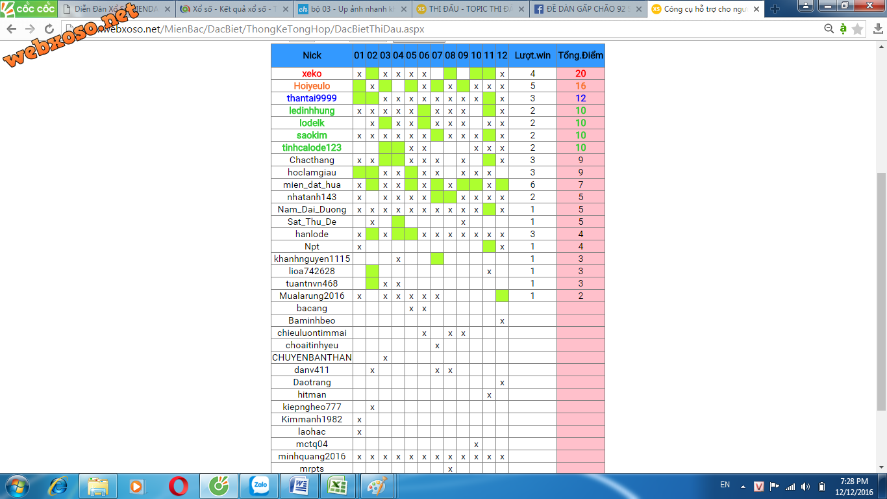Switch to 'Xổ số - Kết quả xổ số' tab

tap(227, 9)
